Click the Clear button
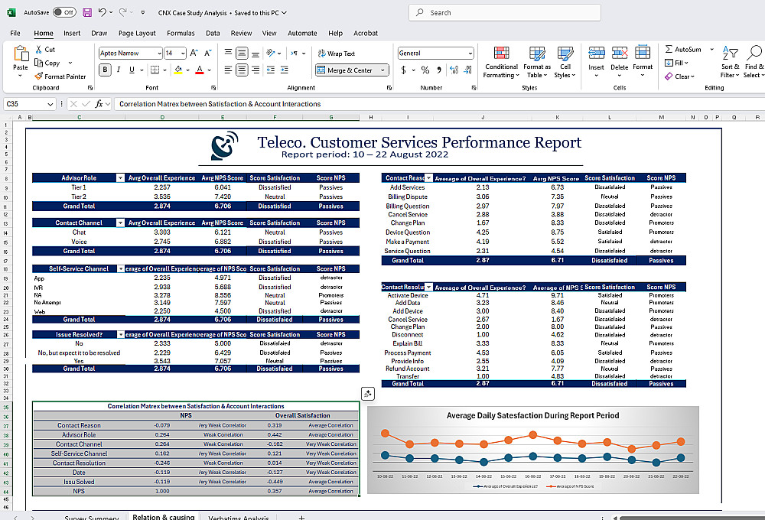This screenshot has width=765, height=520. coord(679,76)
